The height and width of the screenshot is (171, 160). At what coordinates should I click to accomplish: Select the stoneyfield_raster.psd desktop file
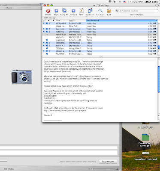coord(145,156)
